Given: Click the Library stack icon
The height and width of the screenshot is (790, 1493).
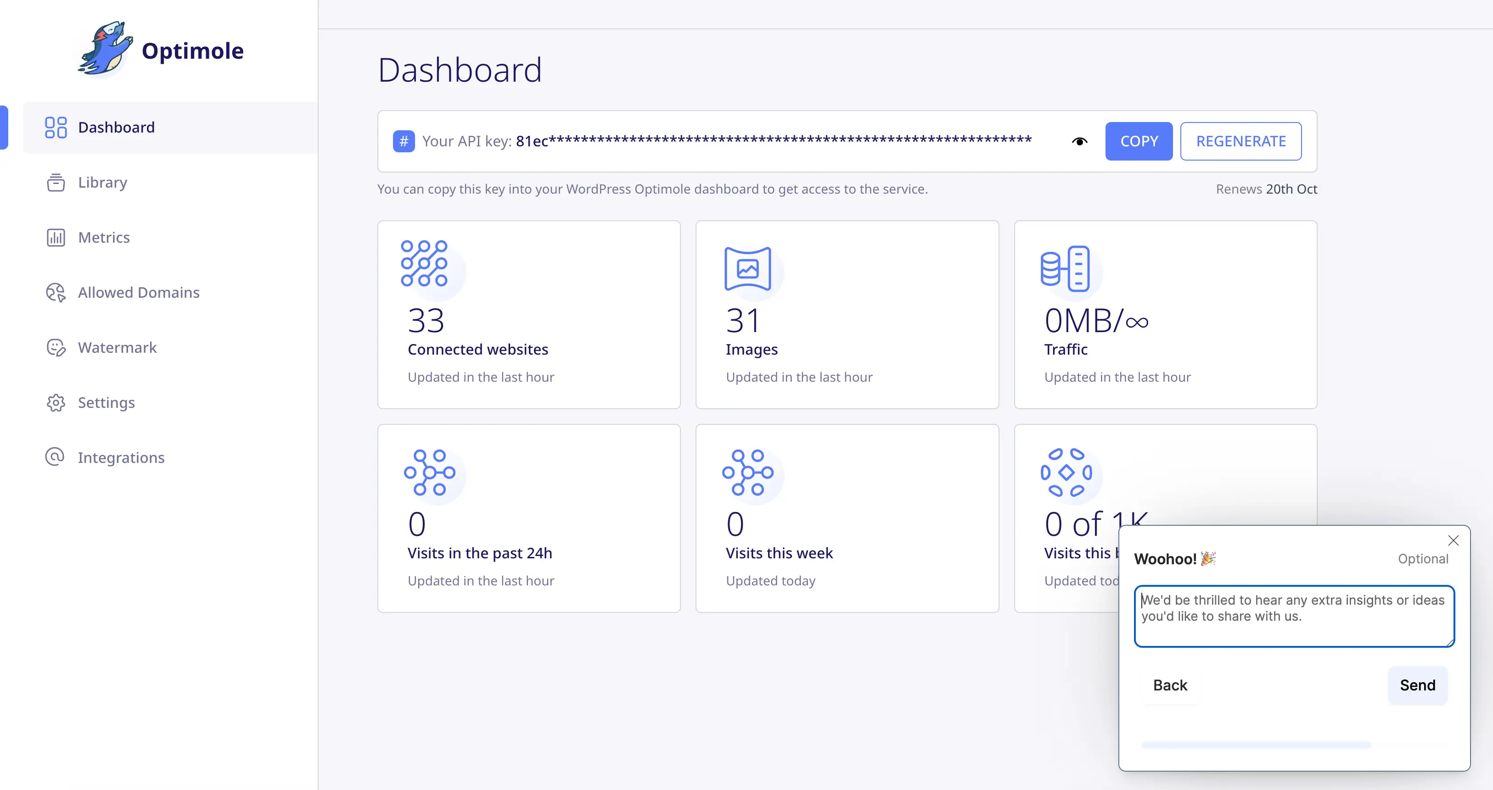Looking at the screenshot, I should click(x=56, y=183).
